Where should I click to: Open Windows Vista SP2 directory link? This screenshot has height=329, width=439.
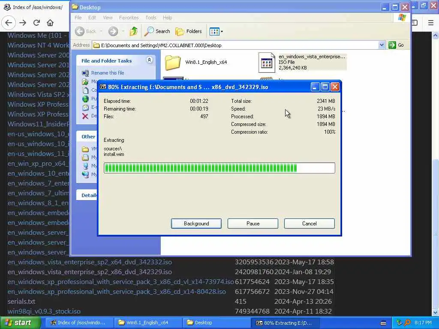click(x=38, y=95)
